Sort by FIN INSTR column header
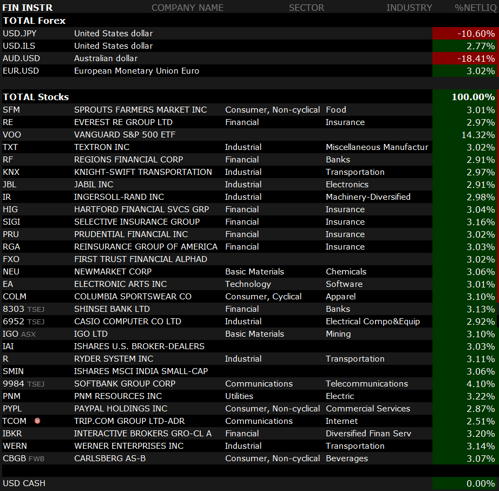Viewport: 499px width, 491px height. pos(28,8)
